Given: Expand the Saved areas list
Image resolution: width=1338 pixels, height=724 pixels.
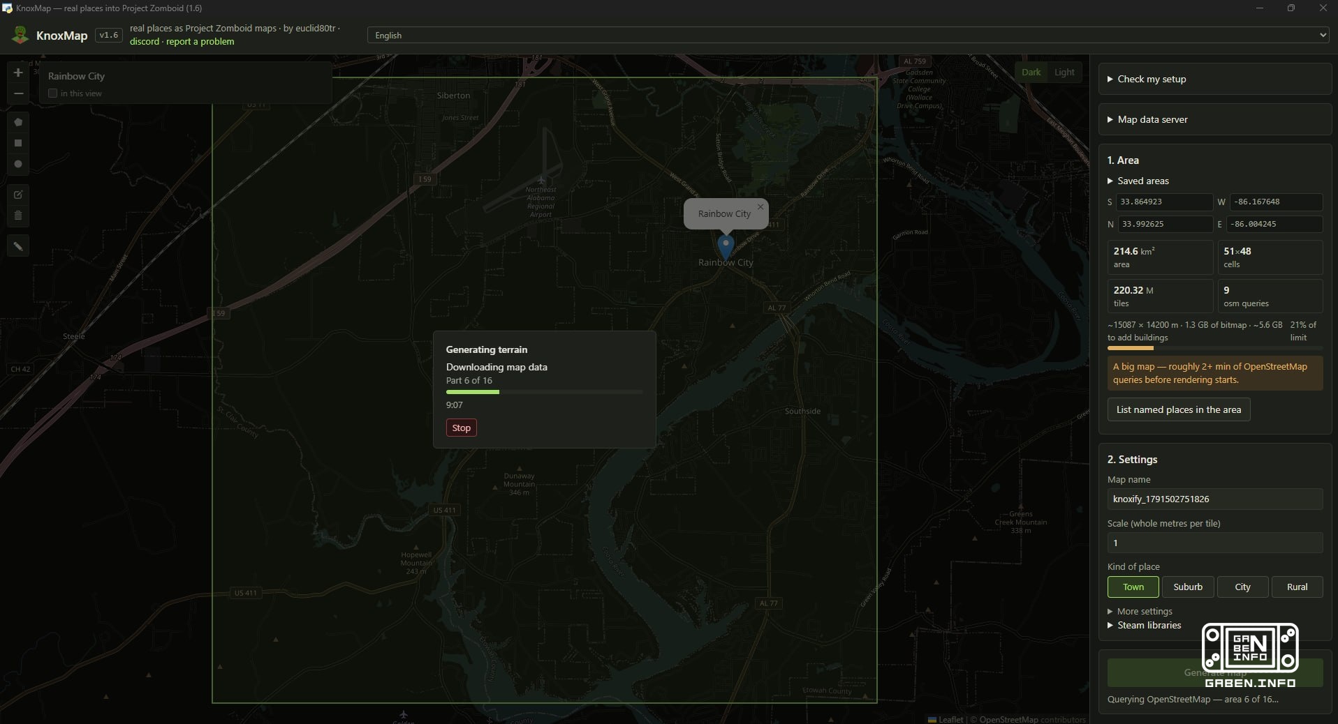Looking at the screenshot, I should tap(1138, 181).
